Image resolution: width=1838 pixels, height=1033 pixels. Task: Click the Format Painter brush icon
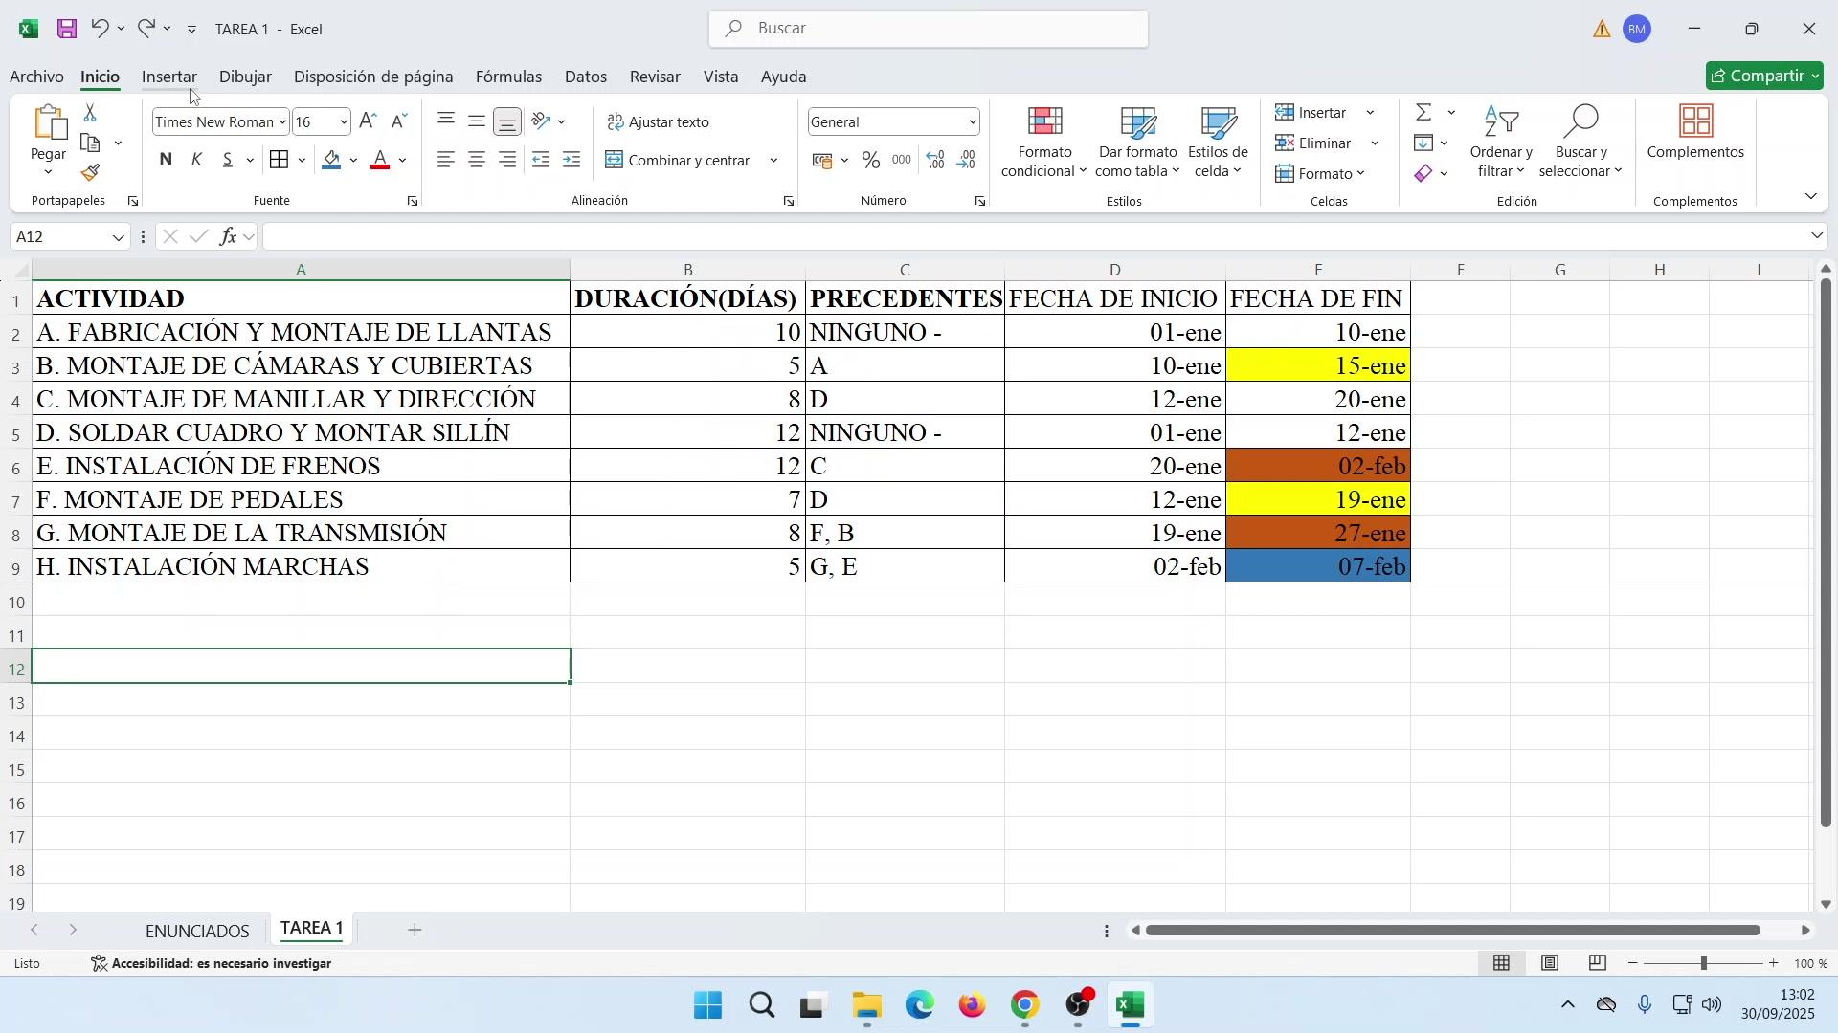click(x=90, y=173)
